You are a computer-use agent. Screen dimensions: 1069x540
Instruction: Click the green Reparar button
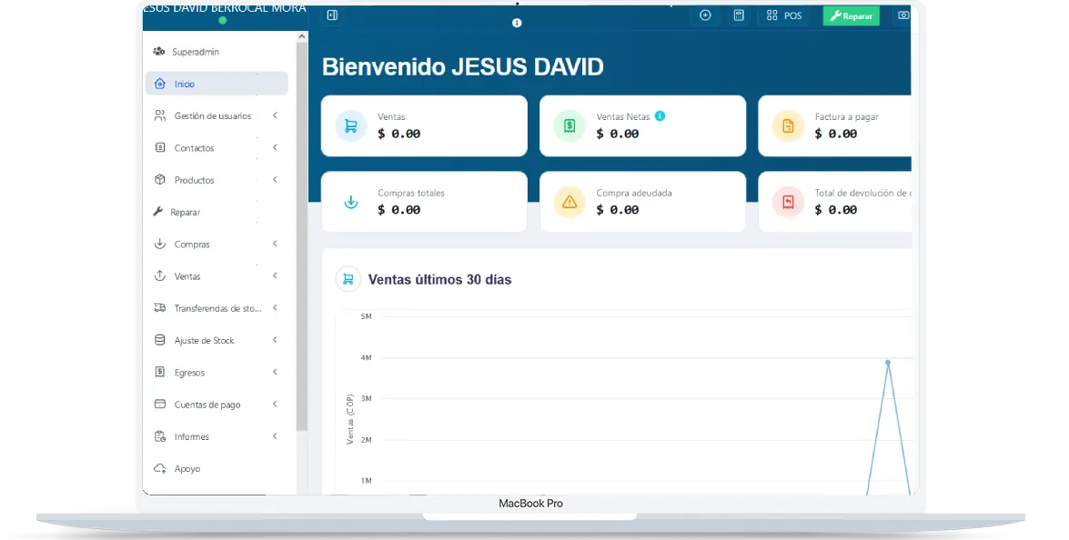(851, 15)
